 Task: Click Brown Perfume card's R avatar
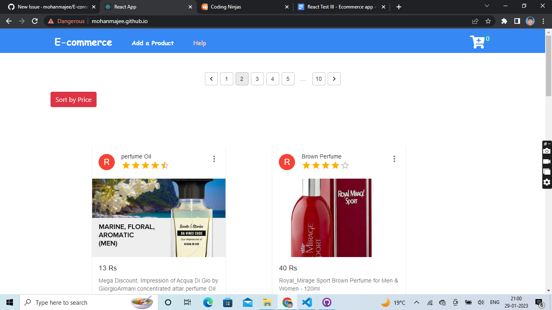tap(287, 162)
